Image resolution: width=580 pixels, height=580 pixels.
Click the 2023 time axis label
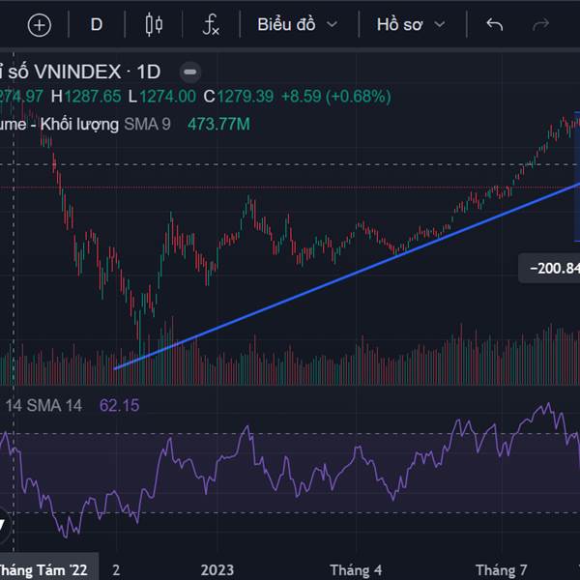217,570
